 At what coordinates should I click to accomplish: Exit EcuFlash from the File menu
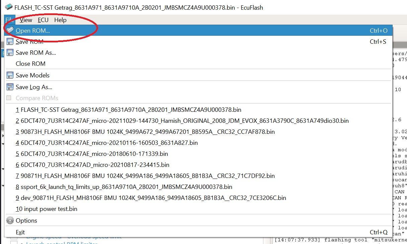[198, 232]
